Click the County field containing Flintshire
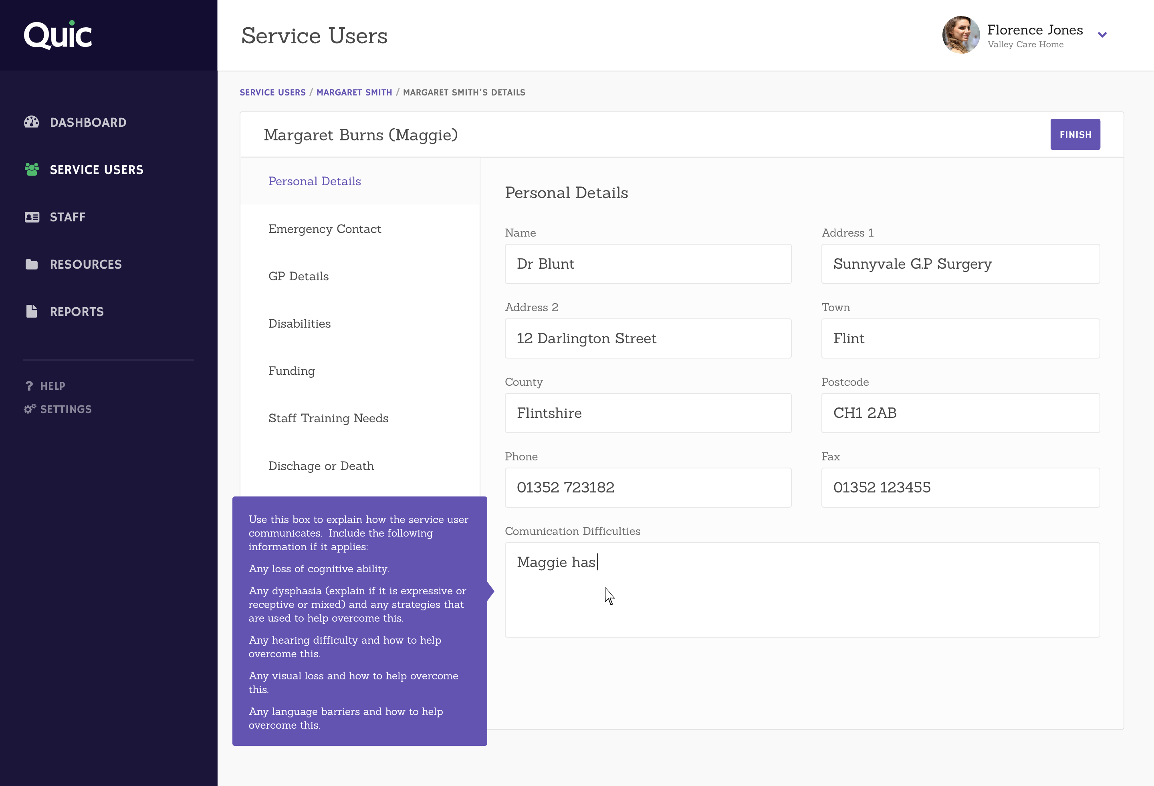Viewport: 1154px width, 786px height. [648, 413]
